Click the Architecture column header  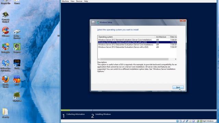tap(162, 37)
